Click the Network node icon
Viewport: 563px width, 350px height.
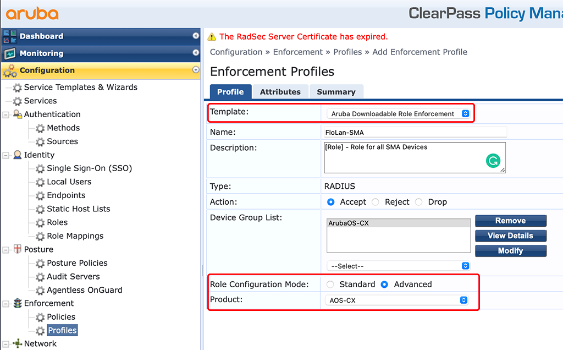(18, 343)
